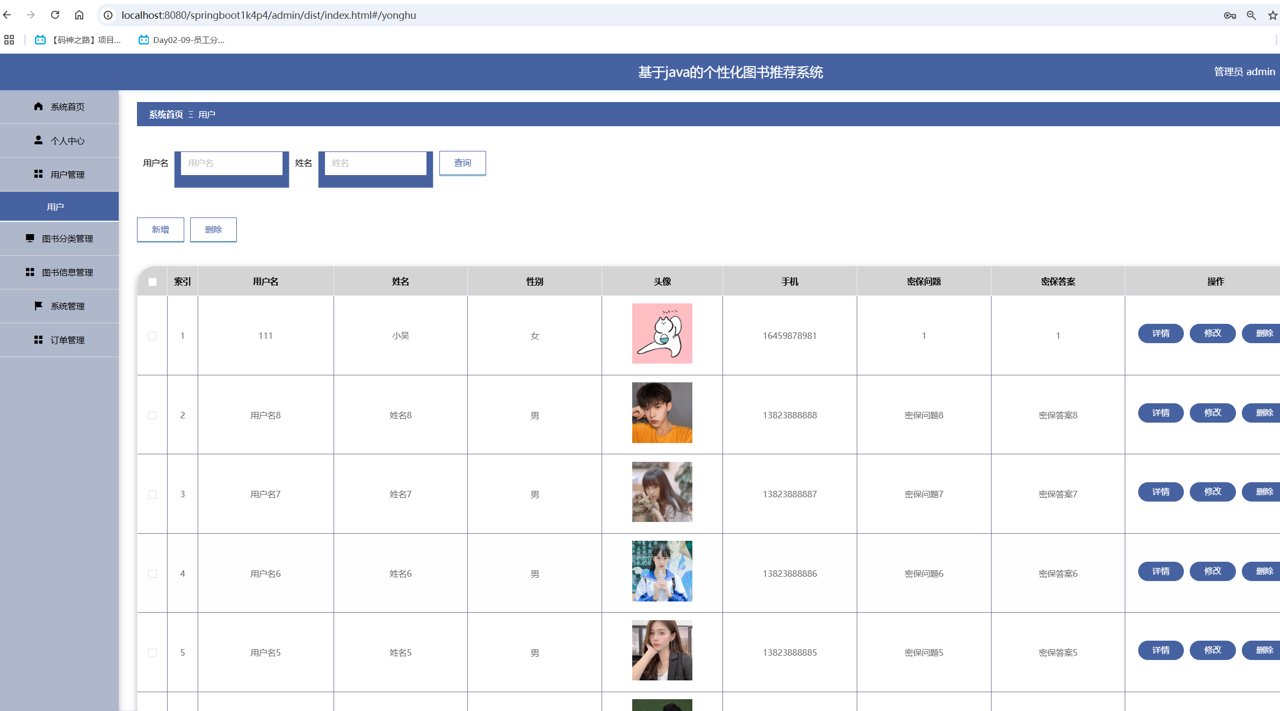Check the checkbox for 用户名5 row

pyautogui.click(x=153, y=653)
